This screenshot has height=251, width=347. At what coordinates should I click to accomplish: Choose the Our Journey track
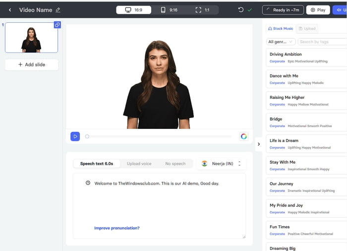point(306,187)
